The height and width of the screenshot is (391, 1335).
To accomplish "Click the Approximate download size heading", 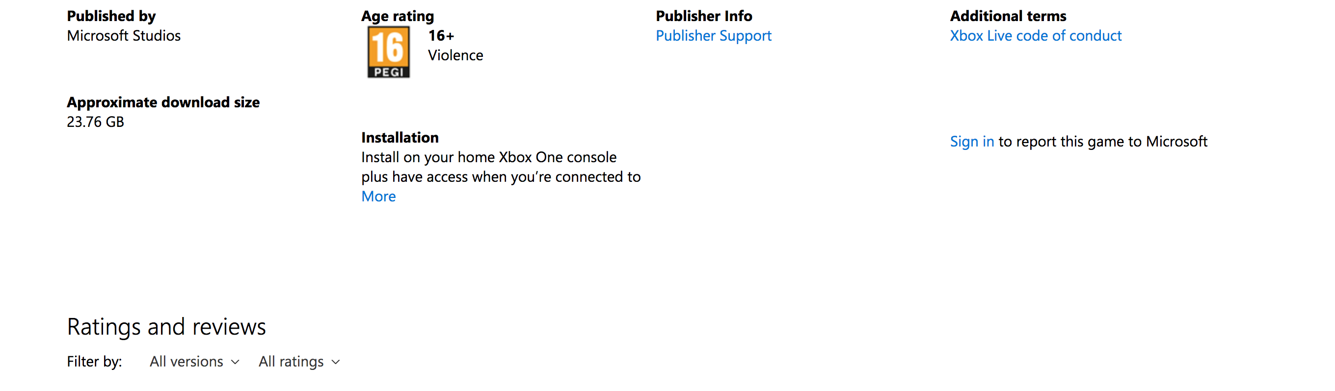I will point(163,102).
